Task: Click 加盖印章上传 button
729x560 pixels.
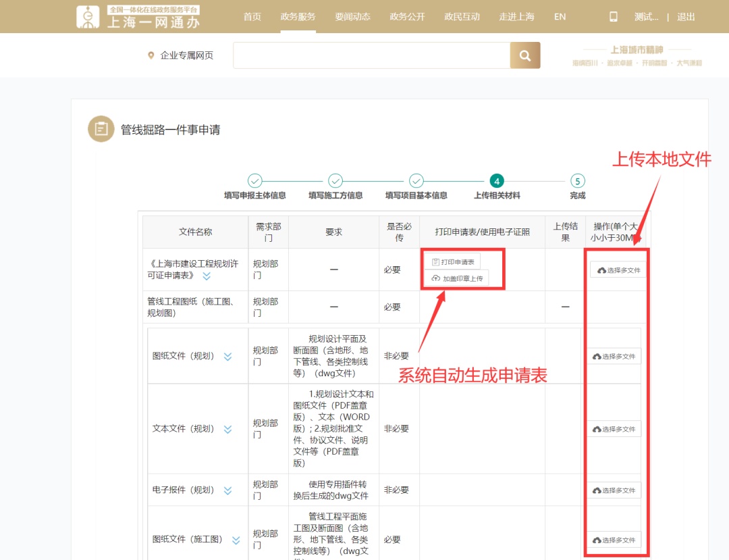Action: tap(457, 278)
